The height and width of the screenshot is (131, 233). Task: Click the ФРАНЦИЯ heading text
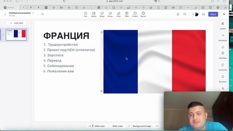pyautogui.click(x=66, y=36)
